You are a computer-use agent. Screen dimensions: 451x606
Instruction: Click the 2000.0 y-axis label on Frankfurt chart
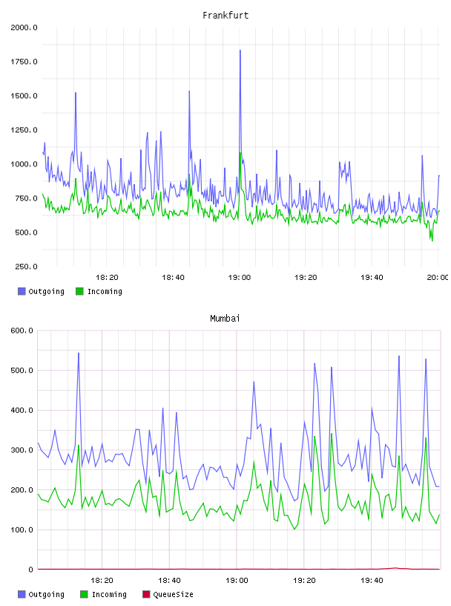point(24,27)
